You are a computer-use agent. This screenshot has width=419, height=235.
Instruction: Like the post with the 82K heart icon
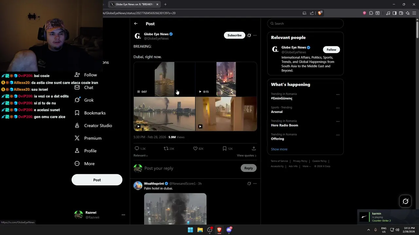pyautogui.click(x=195, y=149)
